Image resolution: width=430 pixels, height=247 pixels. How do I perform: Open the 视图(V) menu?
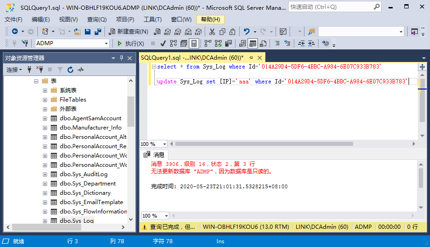pyautogui.click(x=68, y=20)
